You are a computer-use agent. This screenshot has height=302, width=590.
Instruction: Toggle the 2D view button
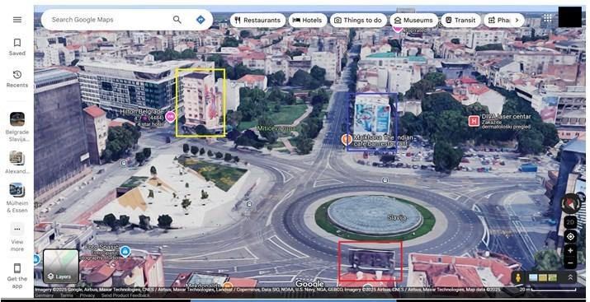click(x=570, y=222)
